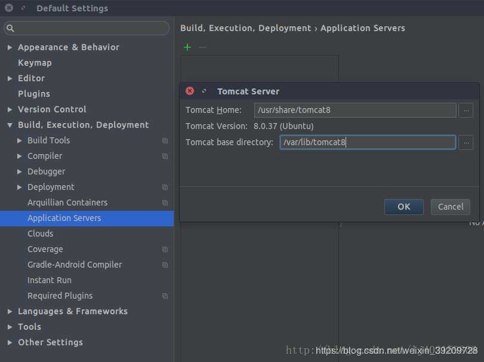Confirm Tomcat Server with OK

pyautogui.click(x=404, y=207)
